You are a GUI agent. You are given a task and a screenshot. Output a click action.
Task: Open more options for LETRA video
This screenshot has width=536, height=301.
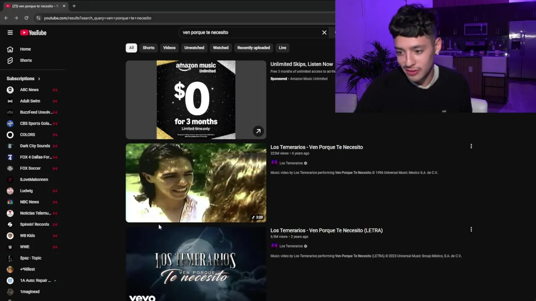pyautogui.click(x=471, y=230)
